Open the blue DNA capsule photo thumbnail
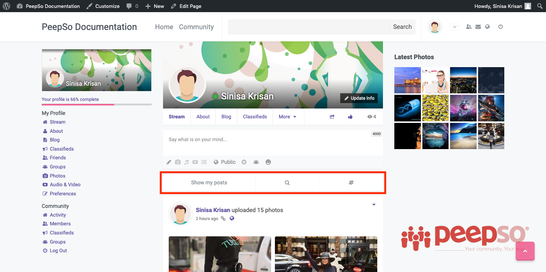The image size is (546, 272). point(408,108)
